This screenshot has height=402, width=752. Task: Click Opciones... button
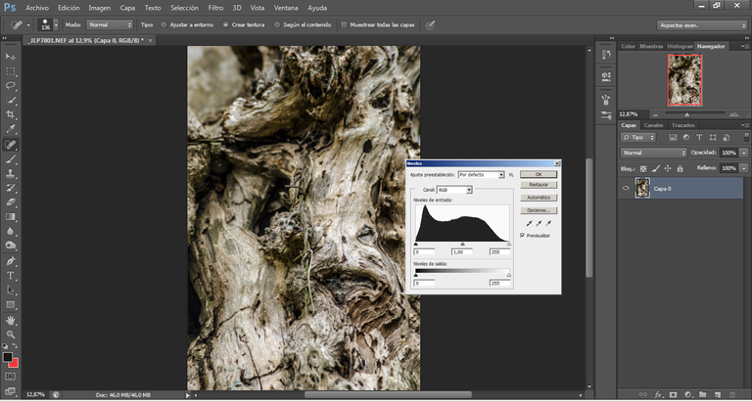[x=539, y=211]
